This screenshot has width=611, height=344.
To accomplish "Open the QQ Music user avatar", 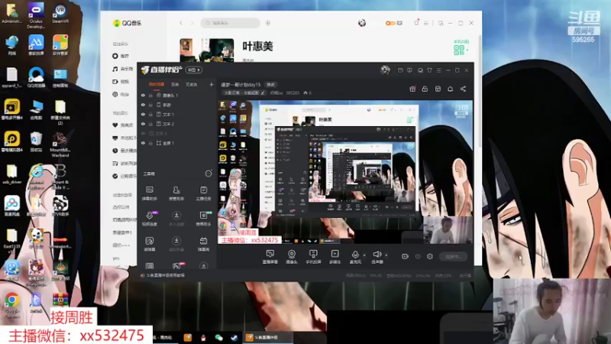I will point(362,23).
